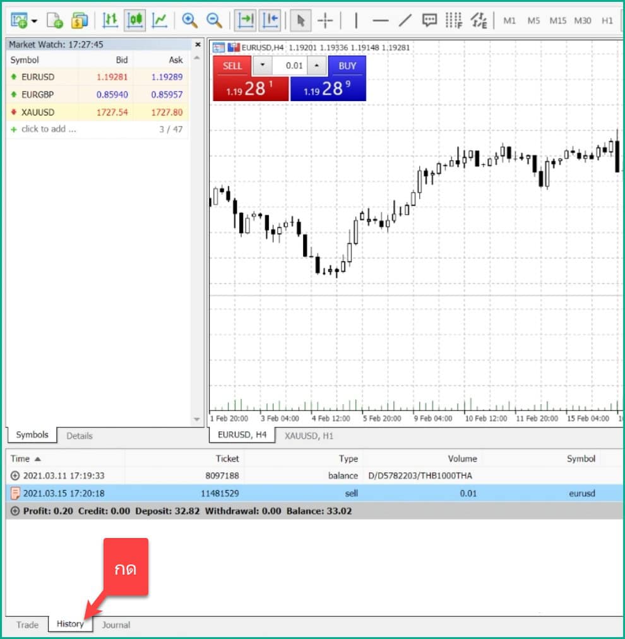Zoom in on the chart
625x639 pixels.
(x=189, y=20)
